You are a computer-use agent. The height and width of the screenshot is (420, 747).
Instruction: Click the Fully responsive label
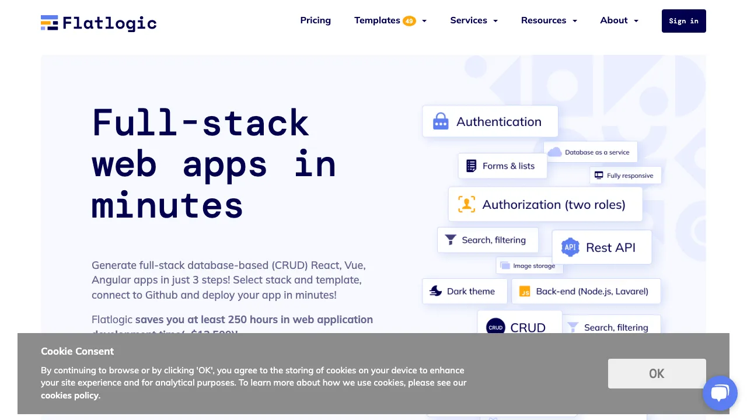click(630, 176)
